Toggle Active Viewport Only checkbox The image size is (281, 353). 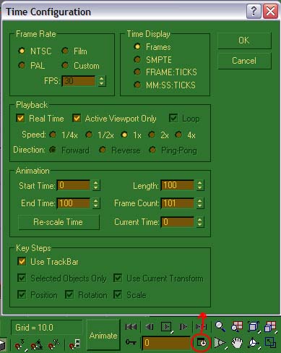click(77, 118)
